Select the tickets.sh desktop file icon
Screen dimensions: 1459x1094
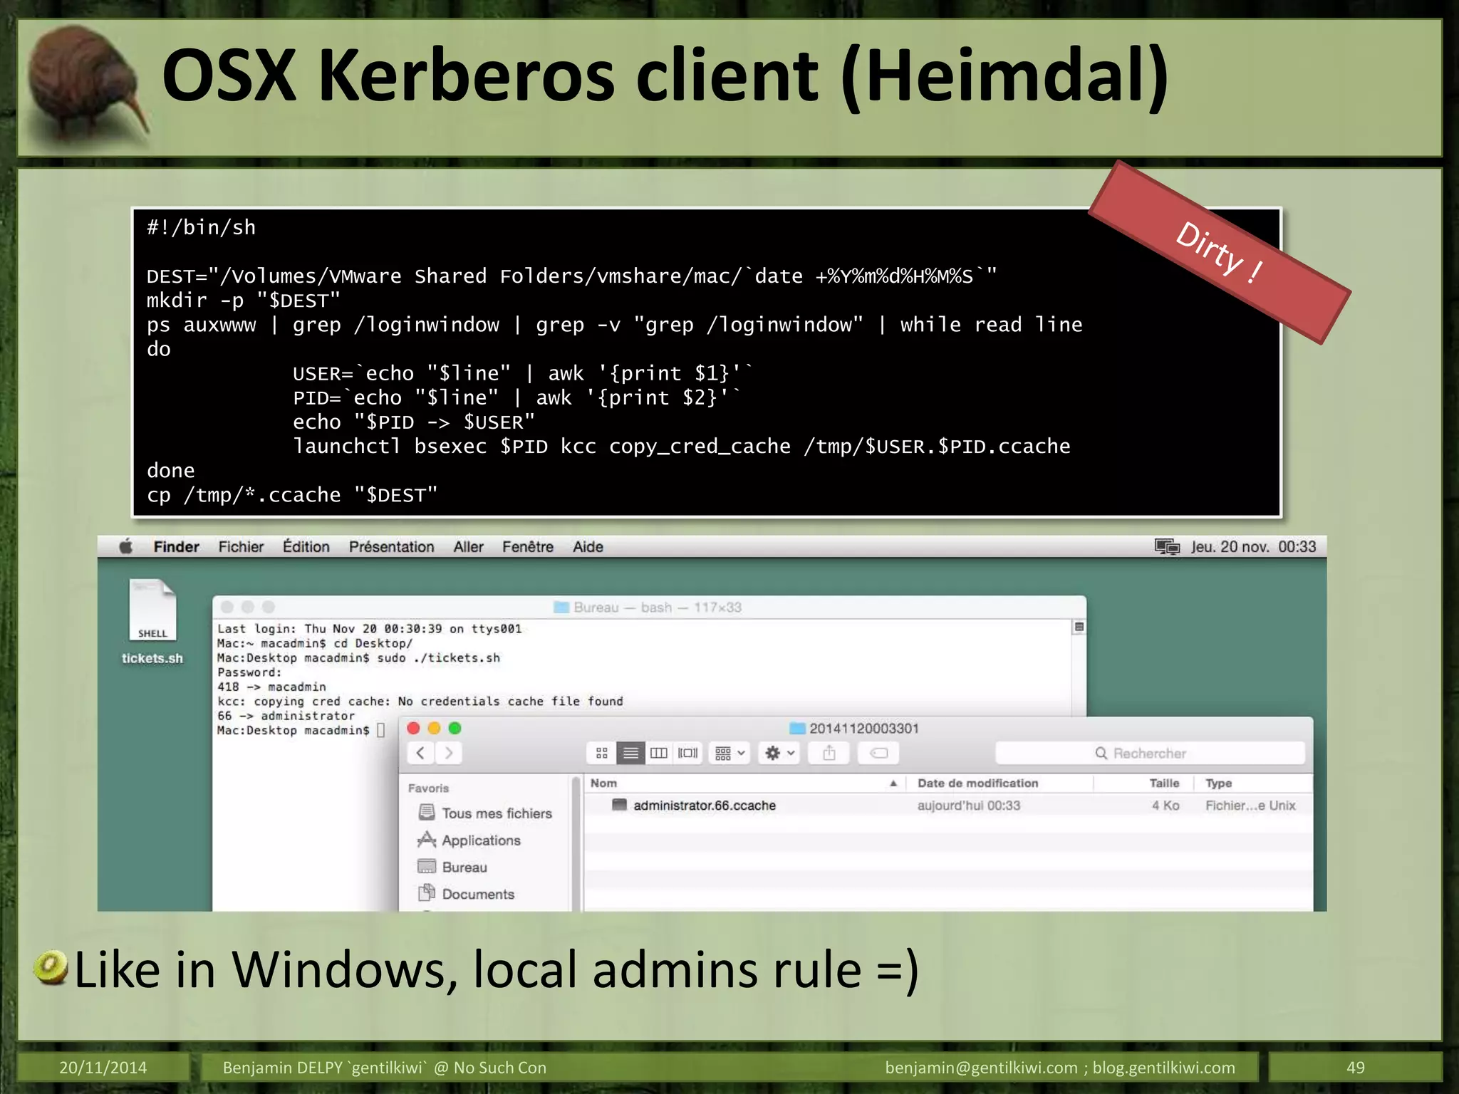point(152,621)
